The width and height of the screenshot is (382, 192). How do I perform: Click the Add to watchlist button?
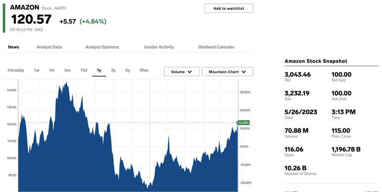click(229, 8)
